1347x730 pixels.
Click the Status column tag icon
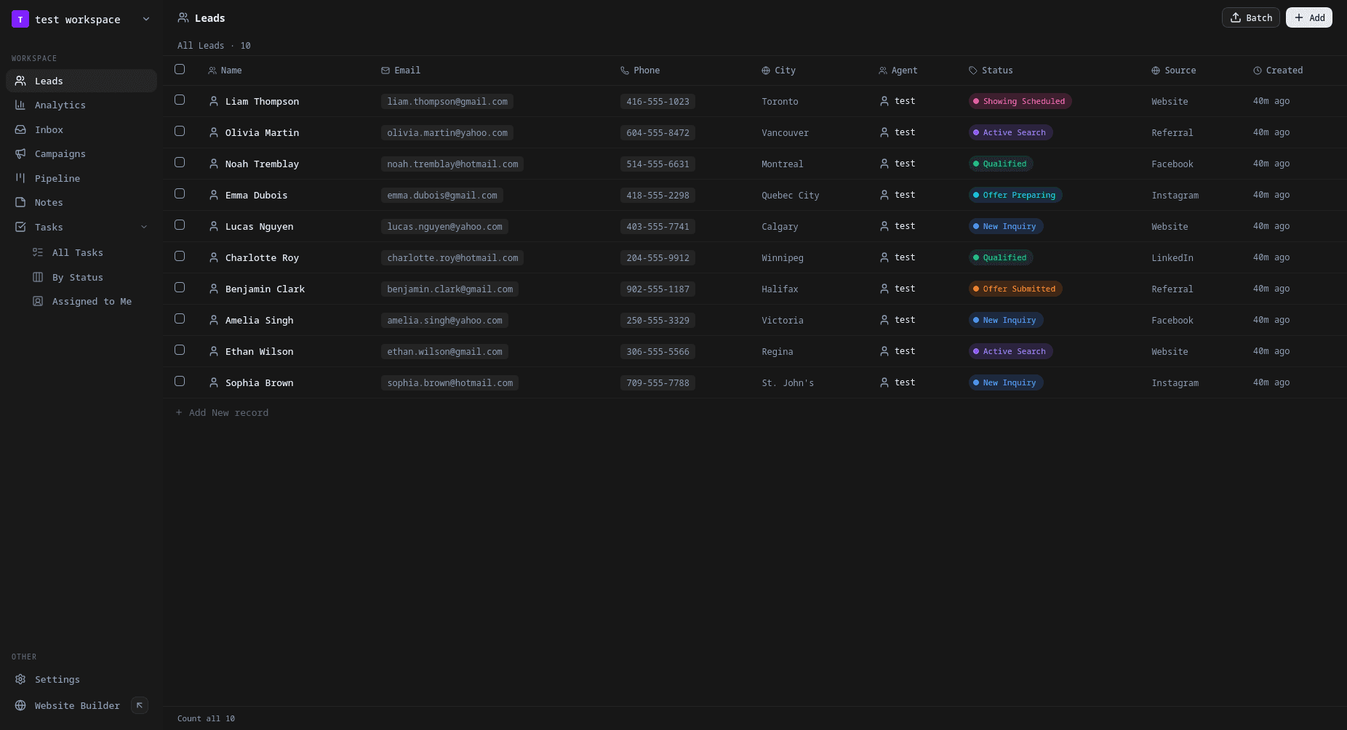click(x=973, y=71)
